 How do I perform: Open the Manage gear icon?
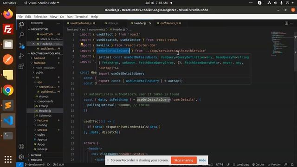(21, 157)
